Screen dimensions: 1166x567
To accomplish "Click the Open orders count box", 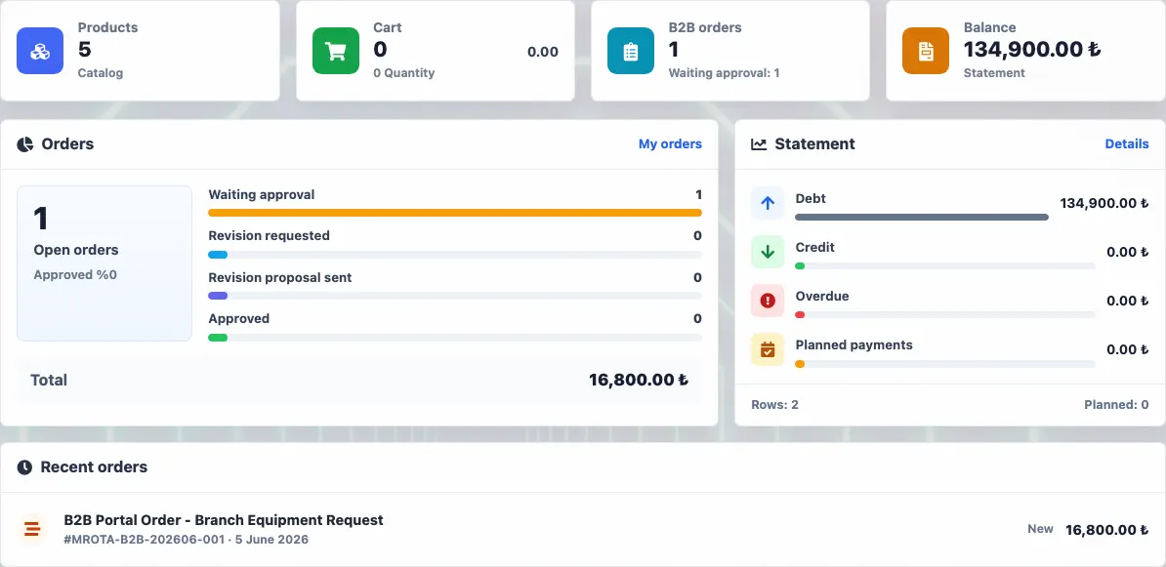I will [104, 263].
